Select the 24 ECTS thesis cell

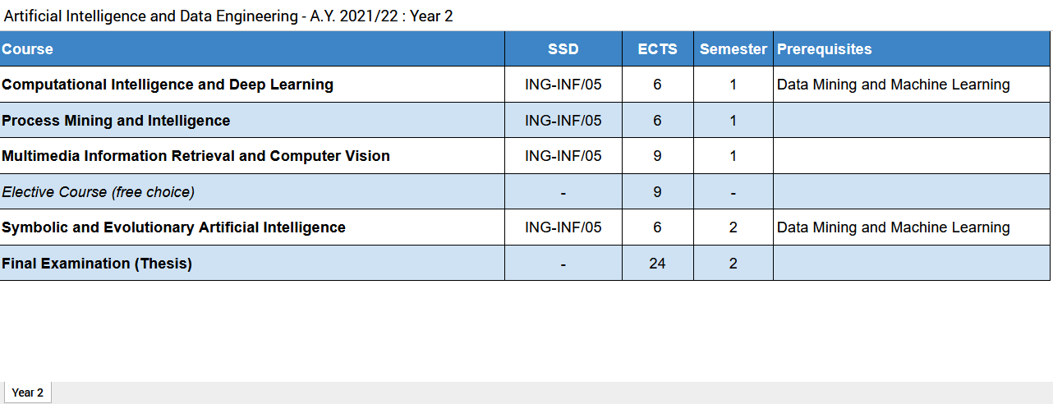(x=657, y=264)
